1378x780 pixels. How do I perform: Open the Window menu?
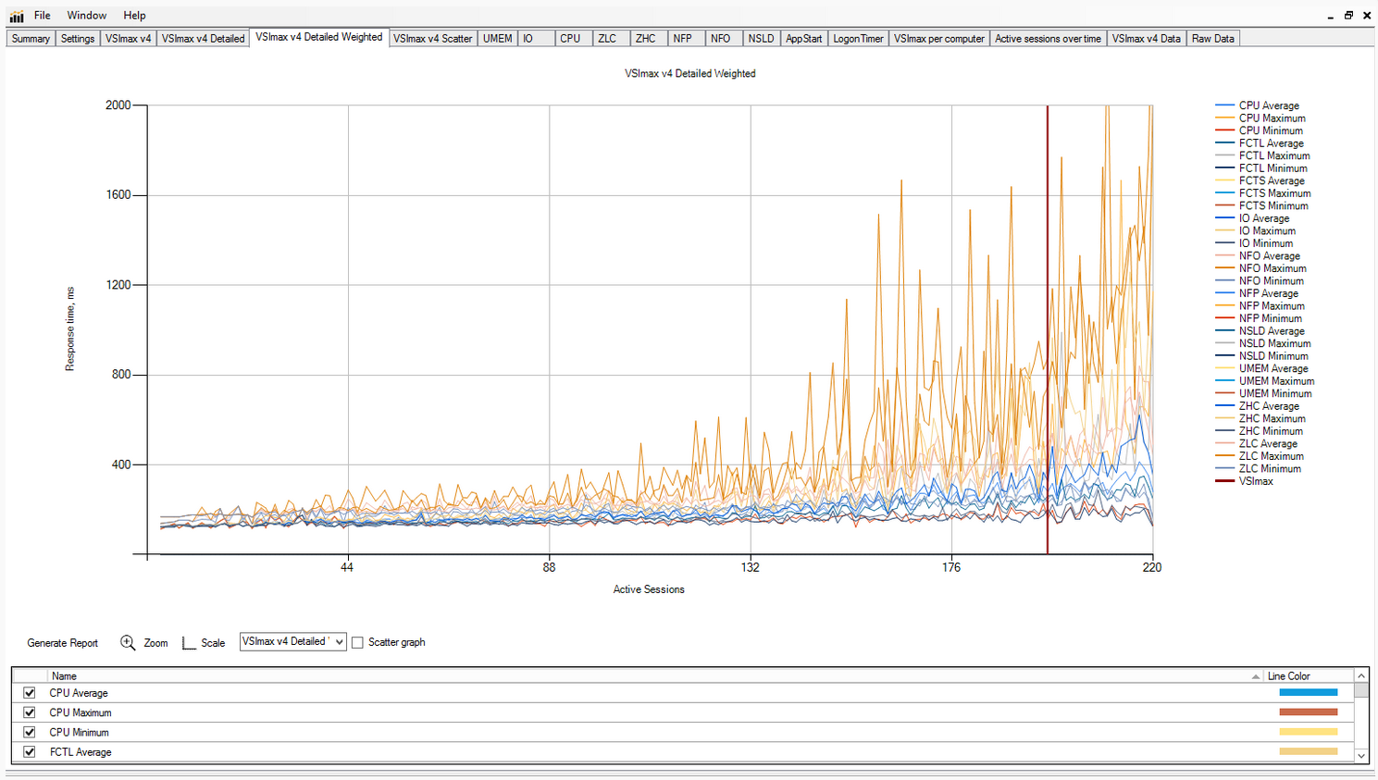pos(87,16)
